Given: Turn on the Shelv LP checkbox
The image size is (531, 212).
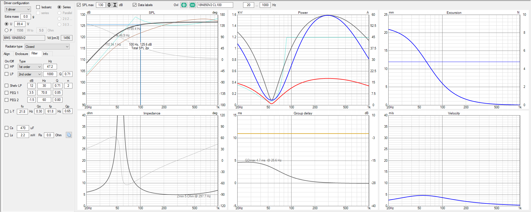Looking at the screenshot, I should [x=7, y=86].
